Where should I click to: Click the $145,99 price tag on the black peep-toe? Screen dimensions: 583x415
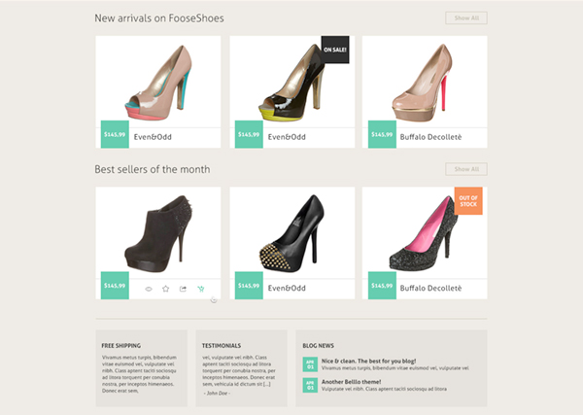(x=249, y=134)
